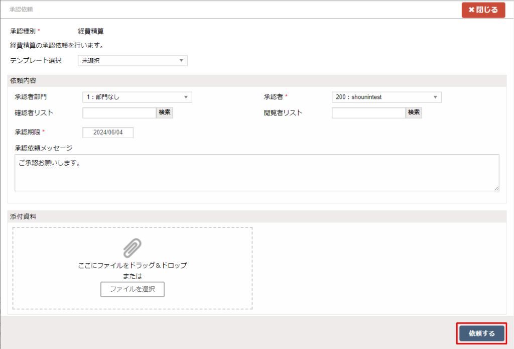514x349 pixels.
Task: Click 検索 button beside 確認者リスト
Action: click(165, 112)
